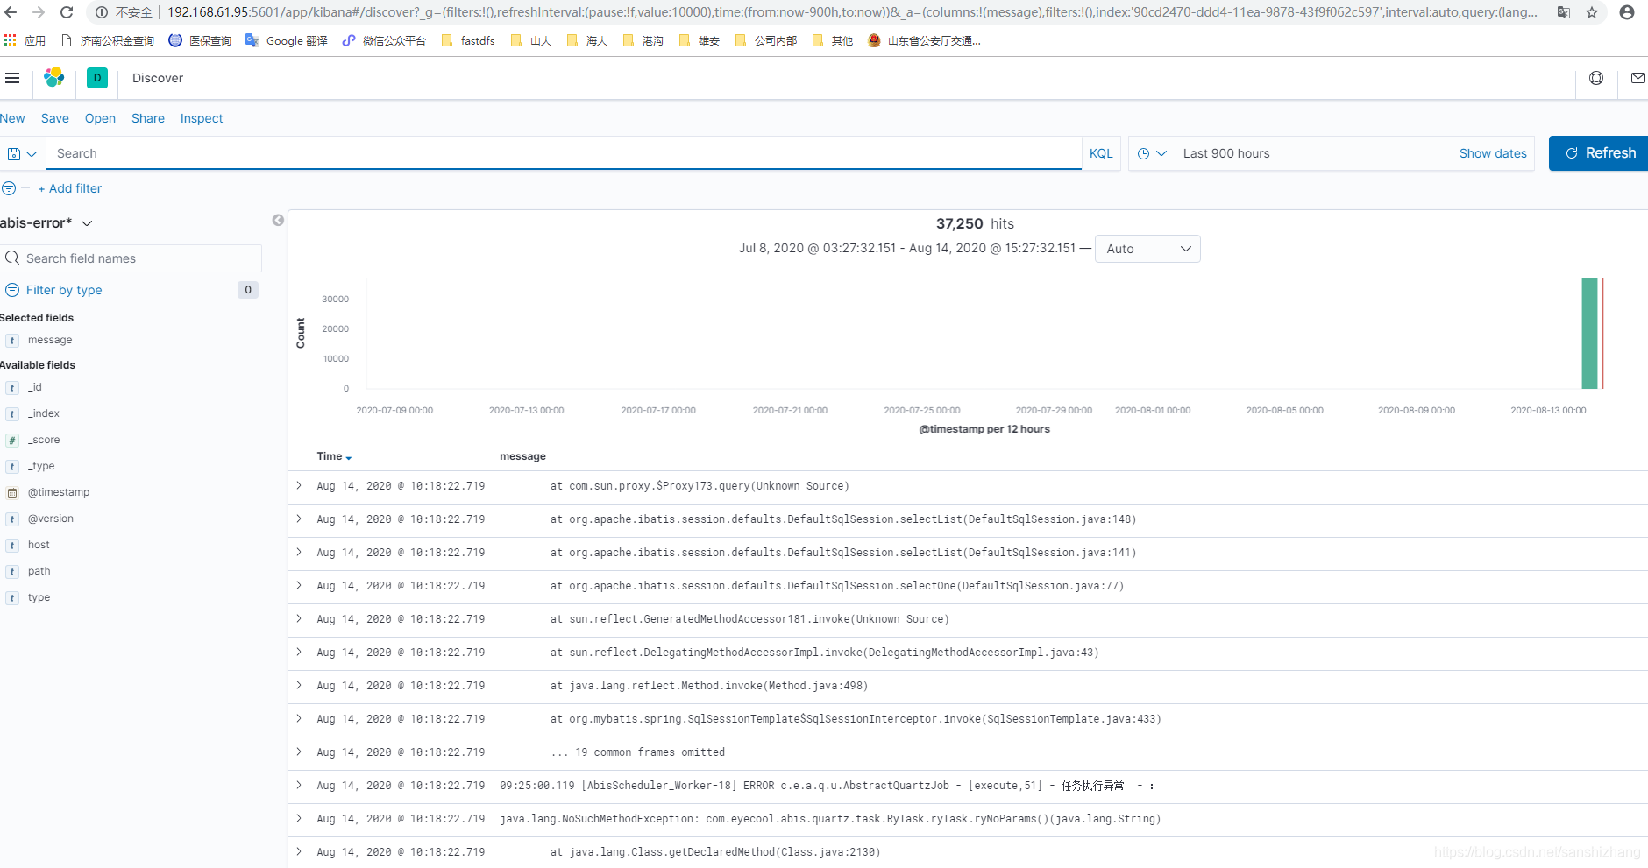The height and width of the screenshot is (868, 1648).
Task: Open the abis-error* index pattern dropdown
Action: pyautogui.click(x=46, y=223)
